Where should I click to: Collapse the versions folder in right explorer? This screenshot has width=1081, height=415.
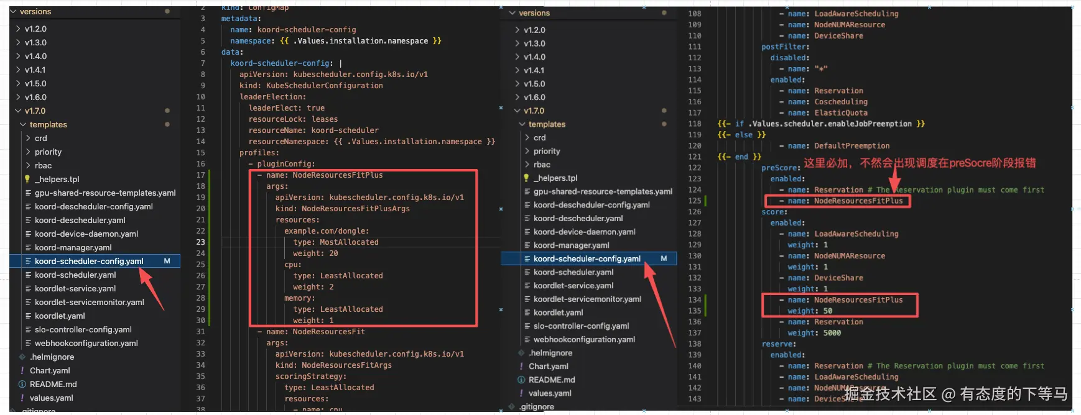tap(513, 12)
